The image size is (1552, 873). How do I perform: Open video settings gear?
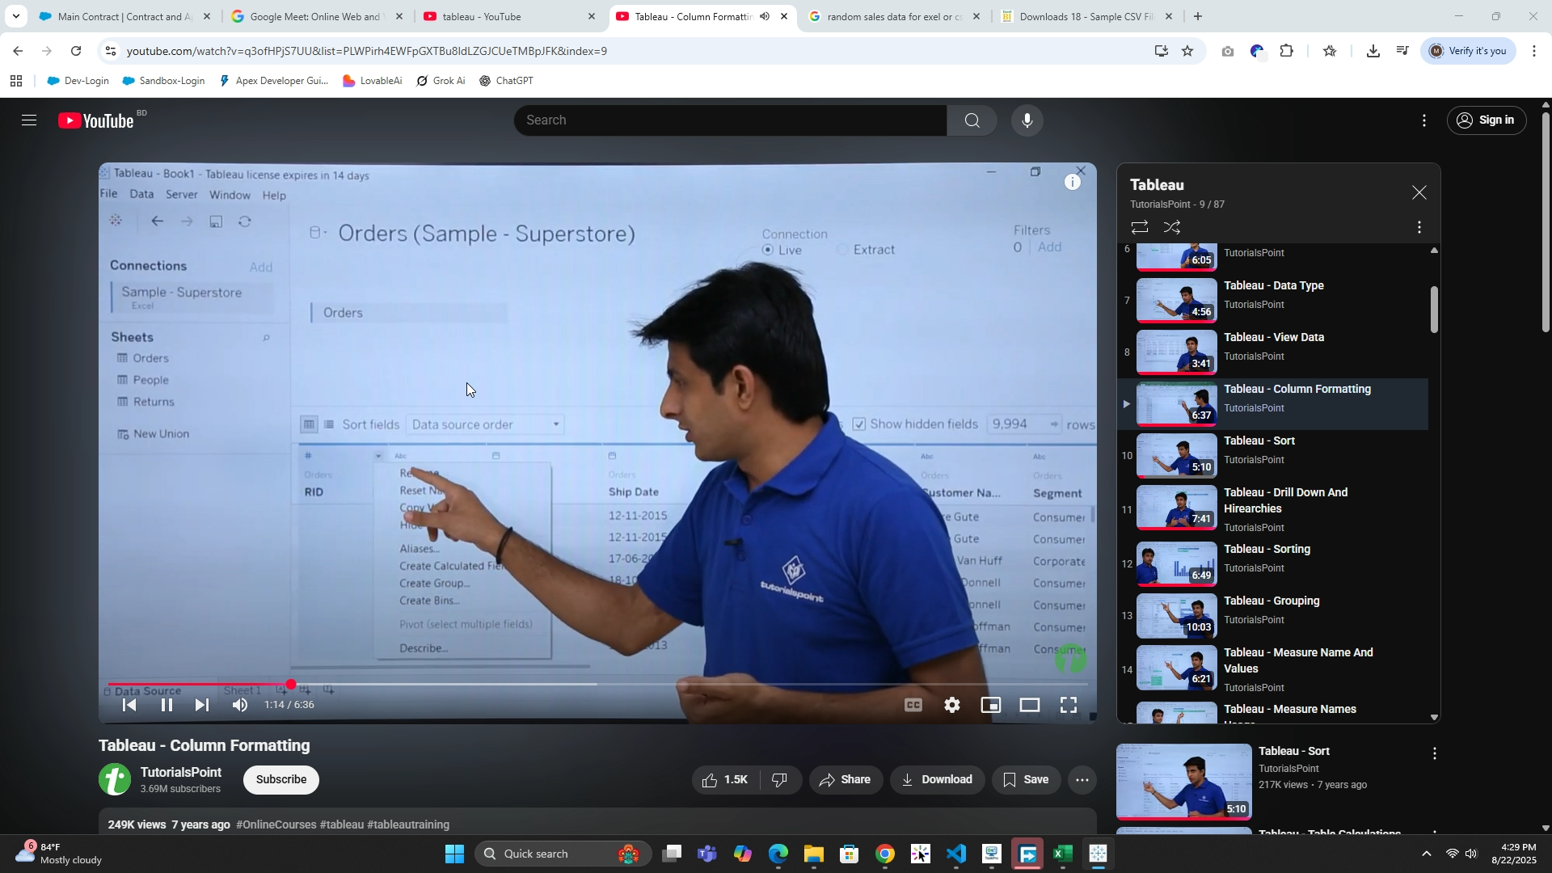tap(952, 705)
